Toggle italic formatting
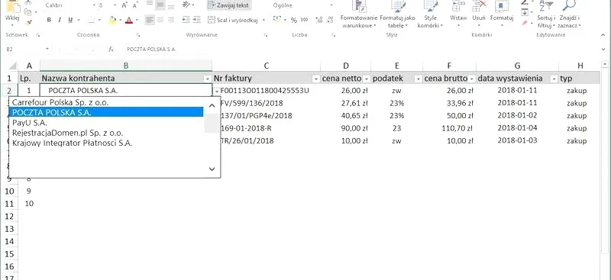 click(x=60, y=20)
